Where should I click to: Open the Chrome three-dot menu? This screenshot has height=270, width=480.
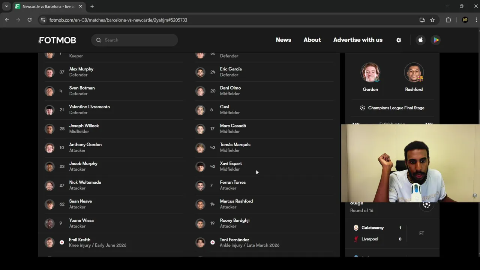click(475, 20)
